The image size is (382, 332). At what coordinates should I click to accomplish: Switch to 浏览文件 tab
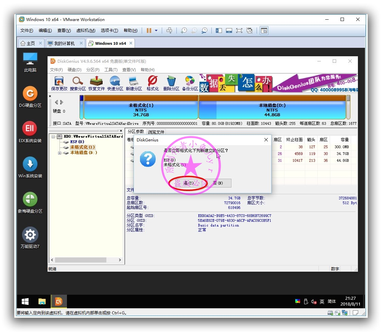click(x=156, y=132)
